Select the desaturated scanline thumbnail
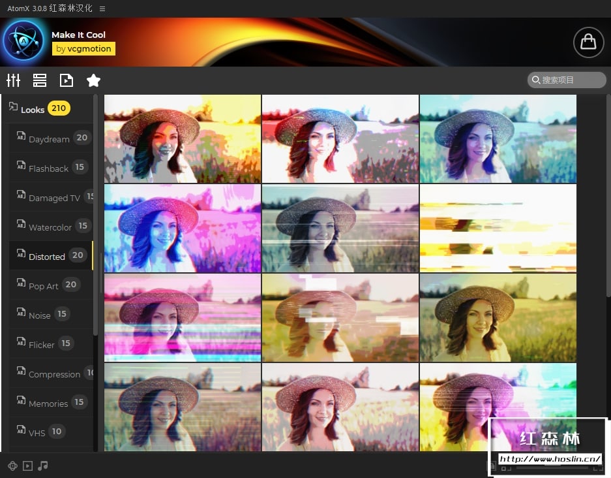 pyautogui.click(x=340, y=229)
